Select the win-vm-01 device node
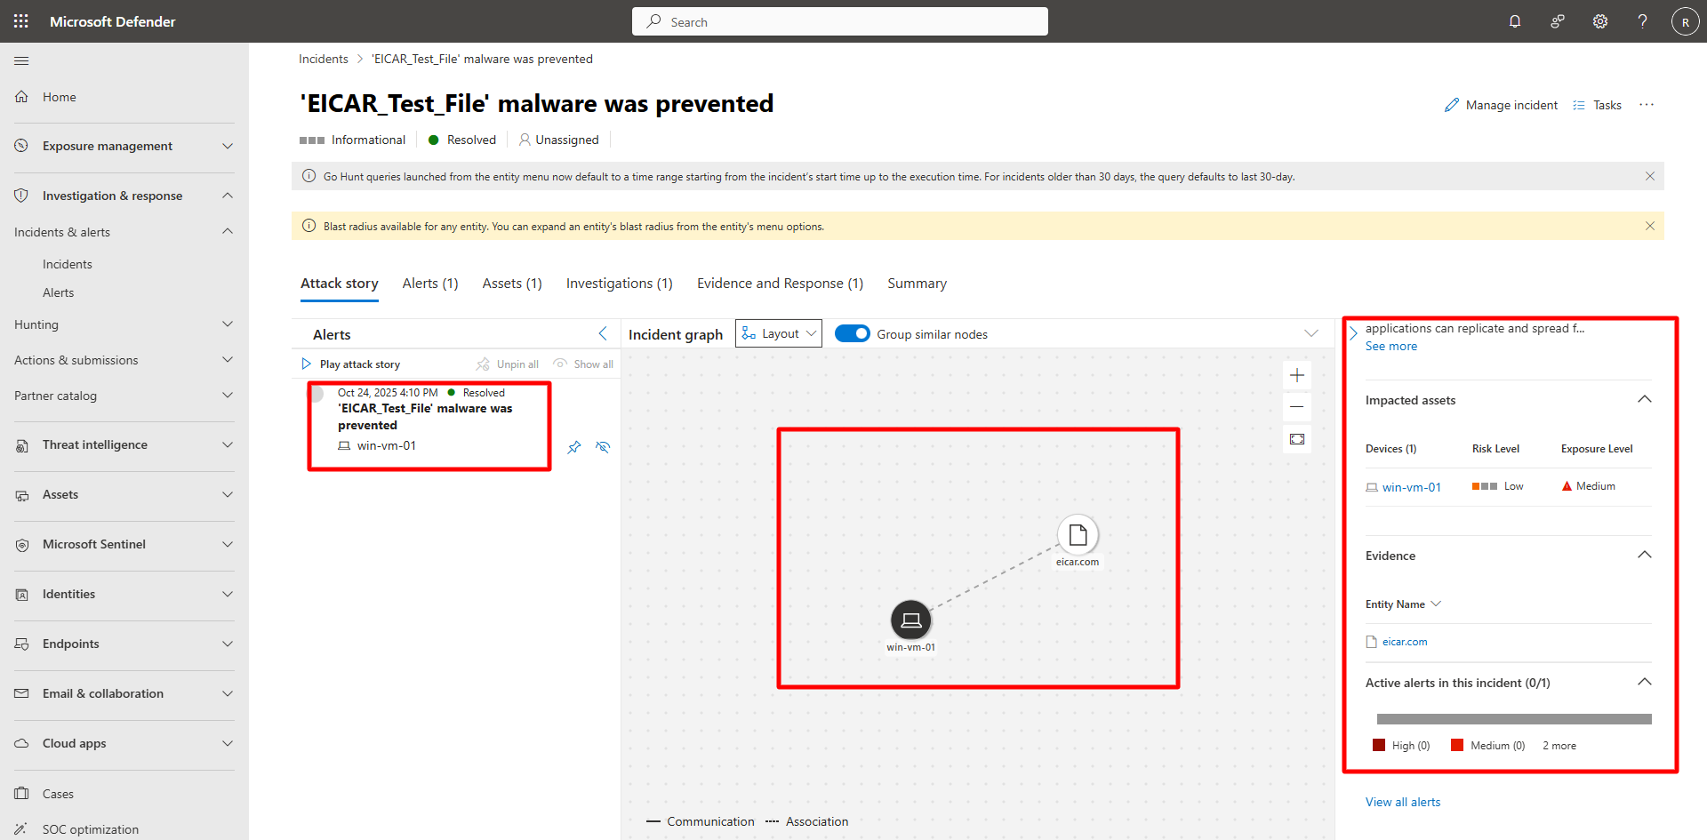1707x840 pixels. pyautogui.click(x=911, y=620)
